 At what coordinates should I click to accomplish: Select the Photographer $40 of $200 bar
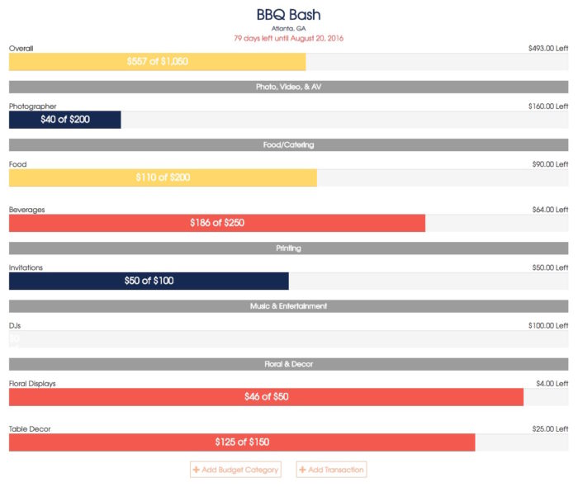coord(65,120)
